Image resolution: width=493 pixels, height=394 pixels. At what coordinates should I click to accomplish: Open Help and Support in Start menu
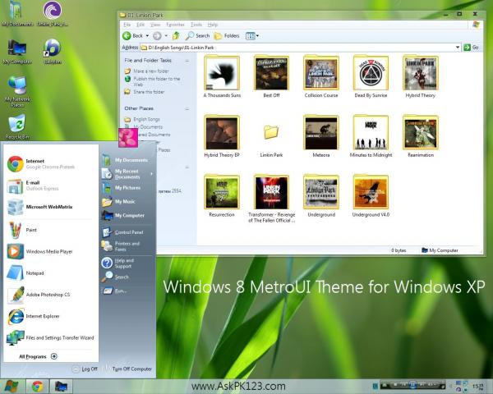(x=127, y=263)
